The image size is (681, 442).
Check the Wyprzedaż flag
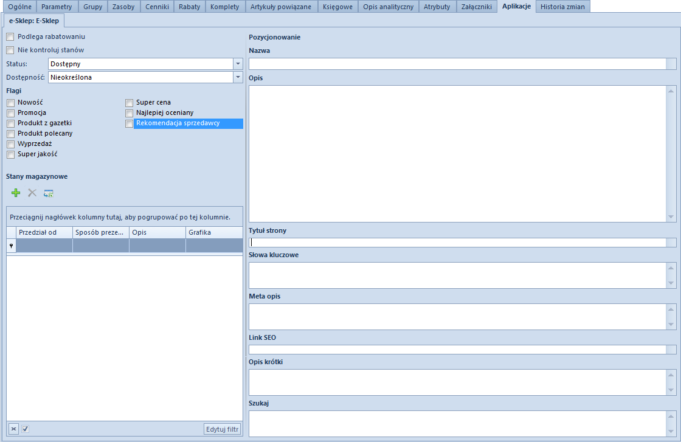tap(11, 144)
